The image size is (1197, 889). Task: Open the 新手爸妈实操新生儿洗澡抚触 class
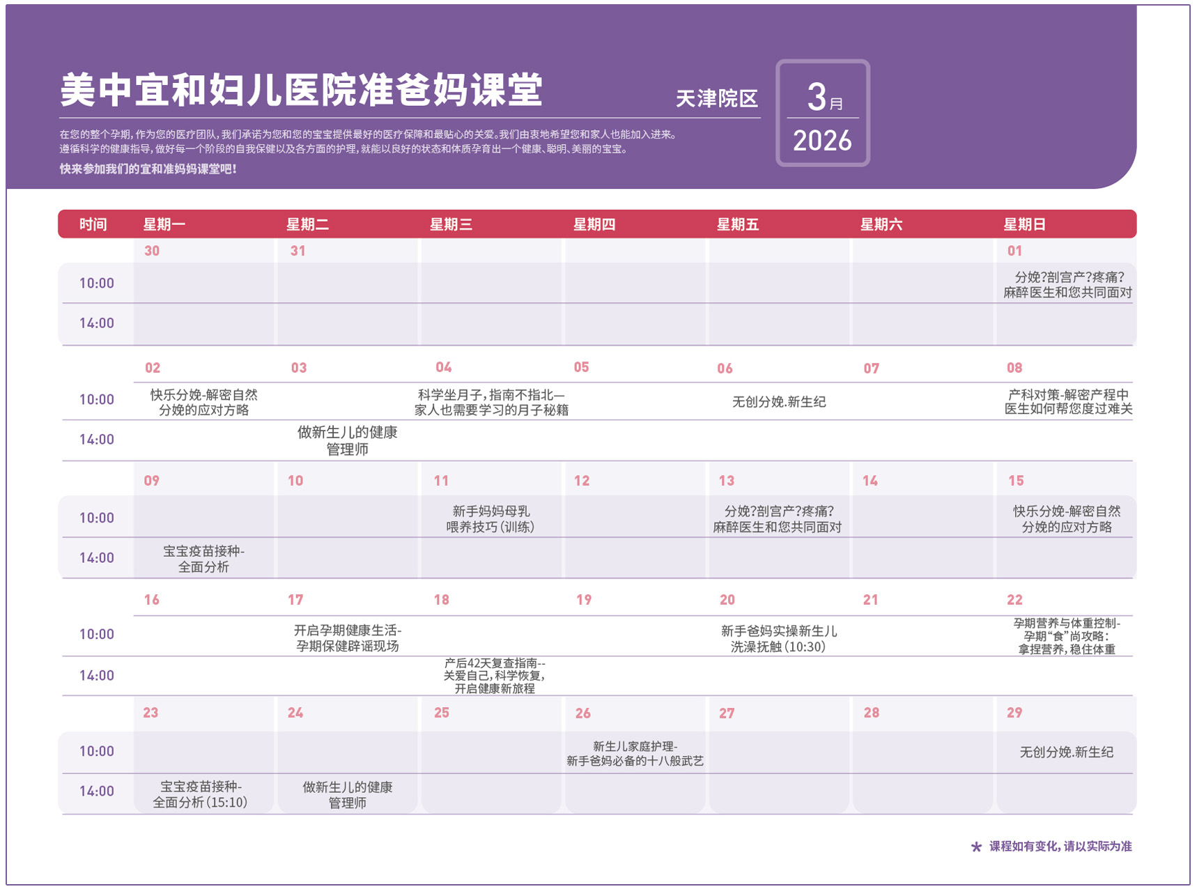click(778, 639)
